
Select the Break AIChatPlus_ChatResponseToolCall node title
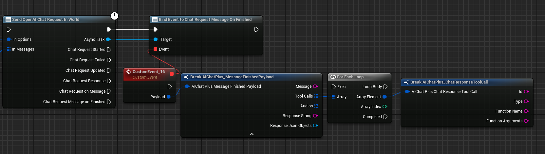449,82
